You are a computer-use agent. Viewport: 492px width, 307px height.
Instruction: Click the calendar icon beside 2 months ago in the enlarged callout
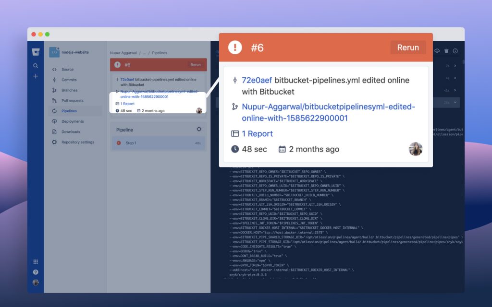(x=282, y=149)
